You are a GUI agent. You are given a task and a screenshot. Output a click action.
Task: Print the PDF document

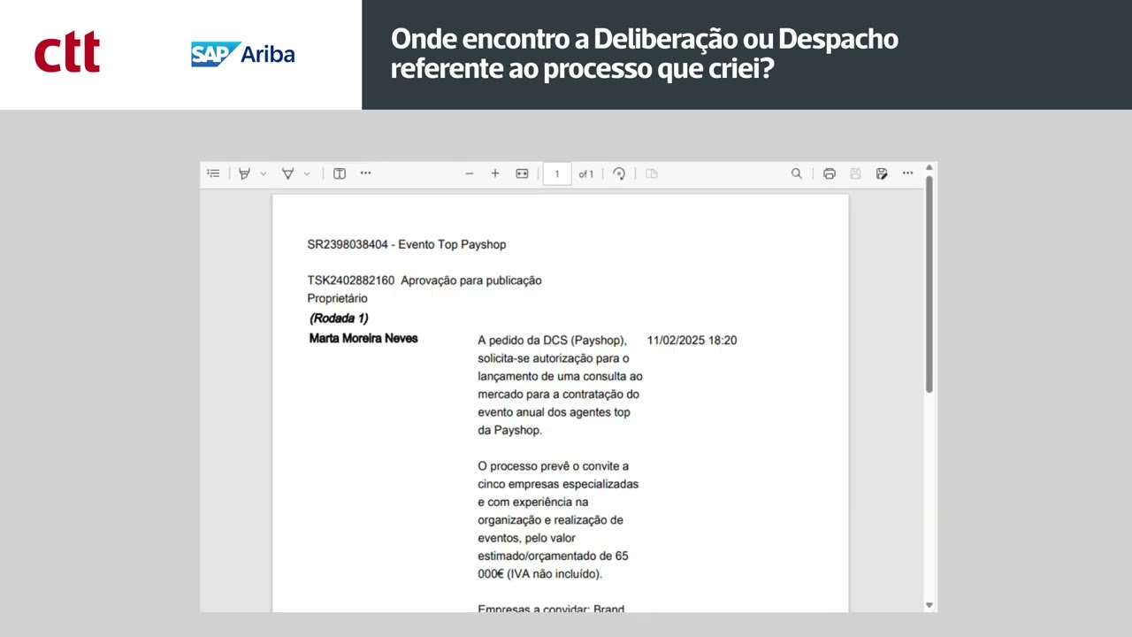click(x=830, y=173)
